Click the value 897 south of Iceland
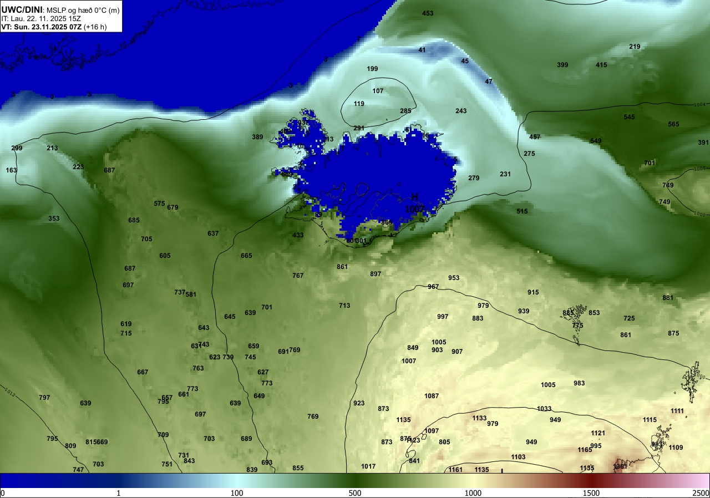 [376, 274]
